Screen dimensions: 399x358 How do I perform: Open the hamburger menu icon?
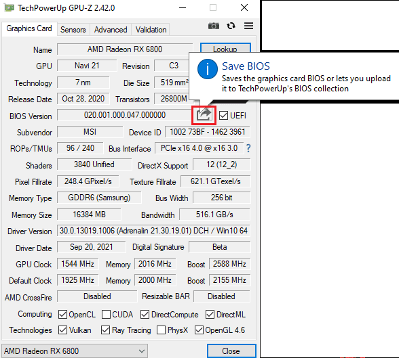point(248,26)
